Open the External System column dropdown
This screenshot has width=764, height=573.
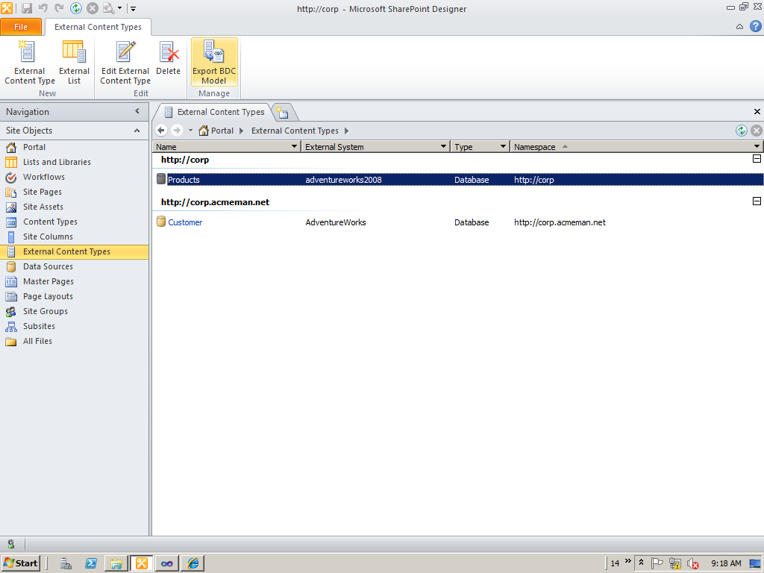click(x=444, y=147)
